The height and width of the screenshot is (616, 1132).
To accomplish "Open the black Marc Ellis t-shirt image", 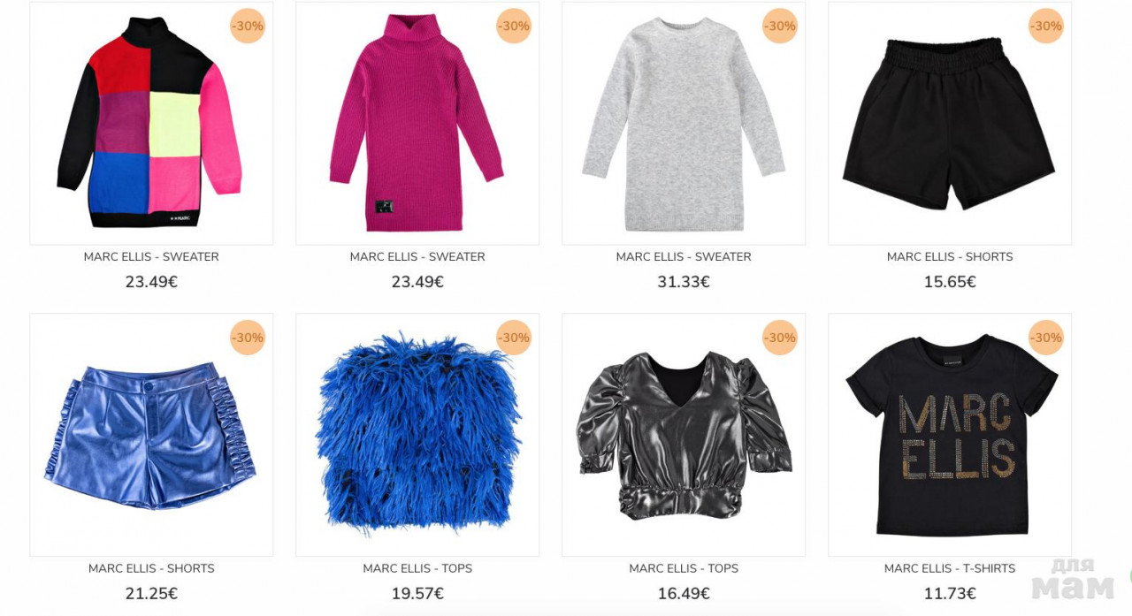I will (950, 435).
